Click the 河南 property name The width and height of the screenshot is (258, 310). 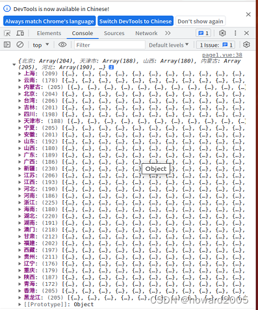tap(29, 196)
